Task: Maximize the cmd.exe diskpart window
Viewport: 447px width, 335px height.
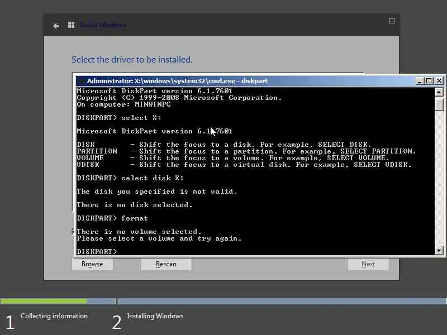Action: pos(429,81)
